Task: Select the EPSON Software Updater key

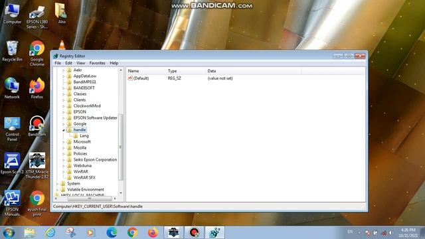Action: pyautogui.click(x=95, y=118)
